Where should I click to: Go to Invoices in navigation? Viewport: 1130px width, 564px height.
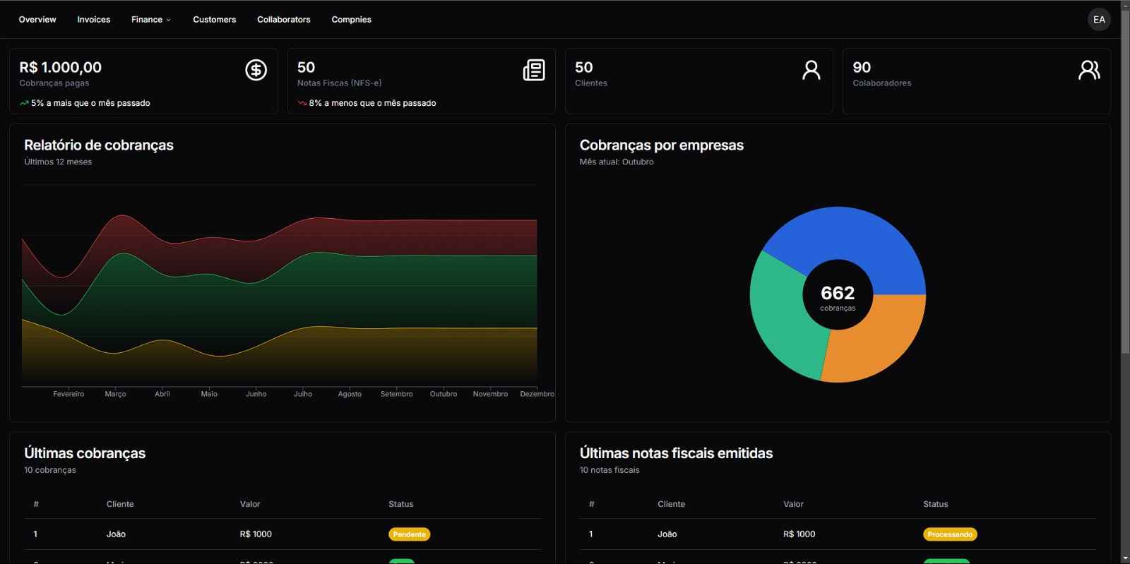[94, 20]
